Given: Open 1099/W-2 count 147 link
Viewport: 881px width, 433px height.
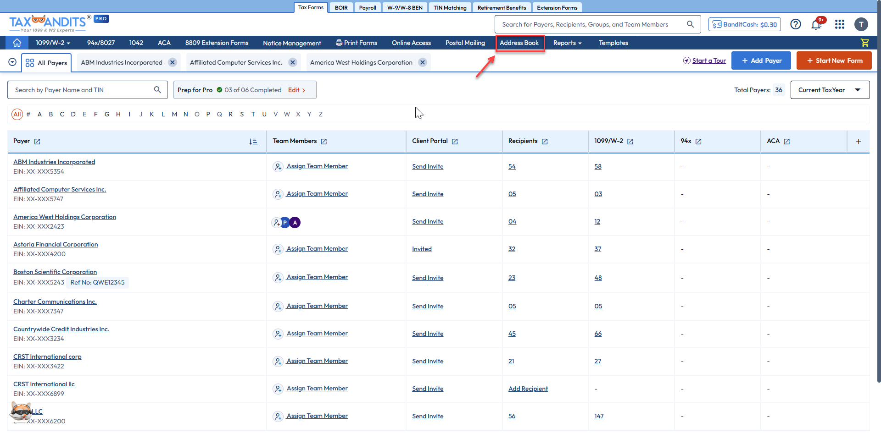Looking at the screenshot, I should point(599,416).
